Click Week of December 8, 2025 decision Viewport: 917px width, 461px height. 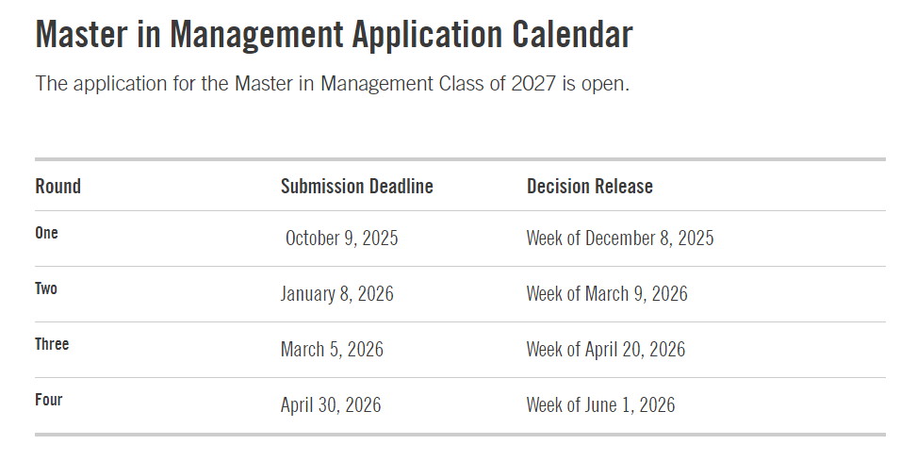619,239
